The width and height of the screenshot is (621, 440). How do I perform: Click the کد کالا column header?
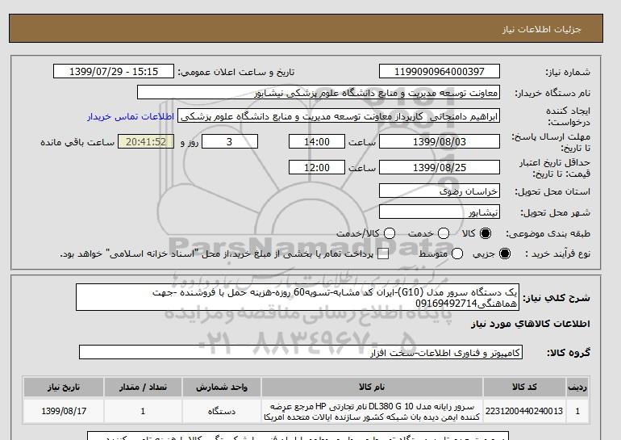tap(524, 388)
